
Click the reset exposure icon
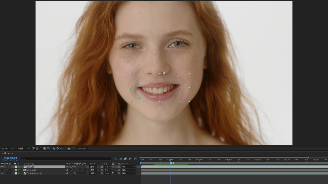click(x=57, y=149)
